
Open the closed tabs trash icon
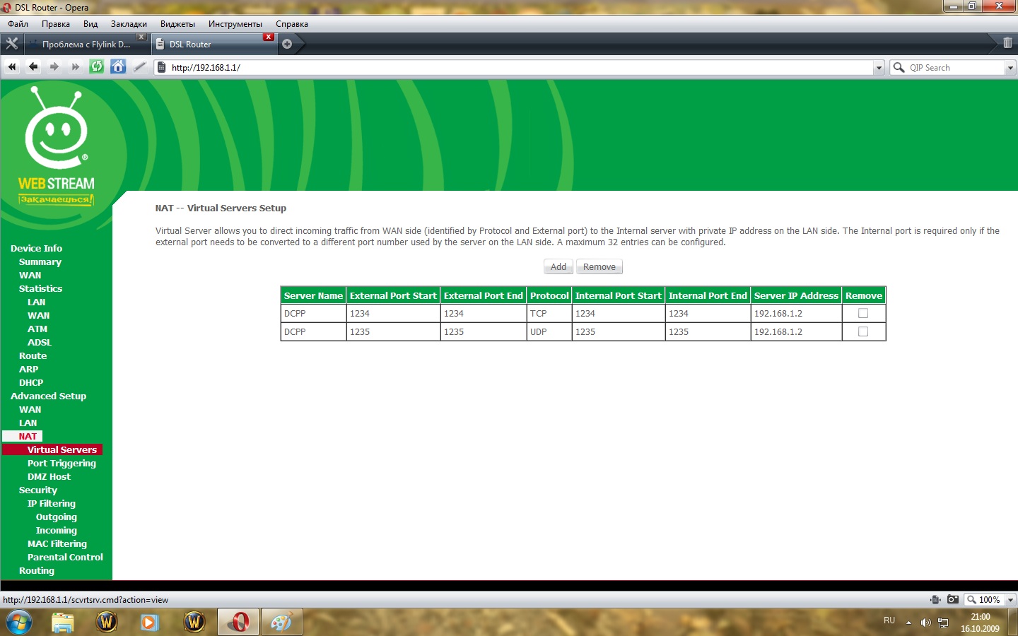[1007, 43]
